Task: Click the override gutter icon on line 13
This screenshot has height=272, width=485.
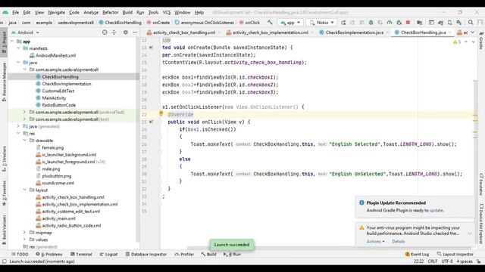Action: 151,48
